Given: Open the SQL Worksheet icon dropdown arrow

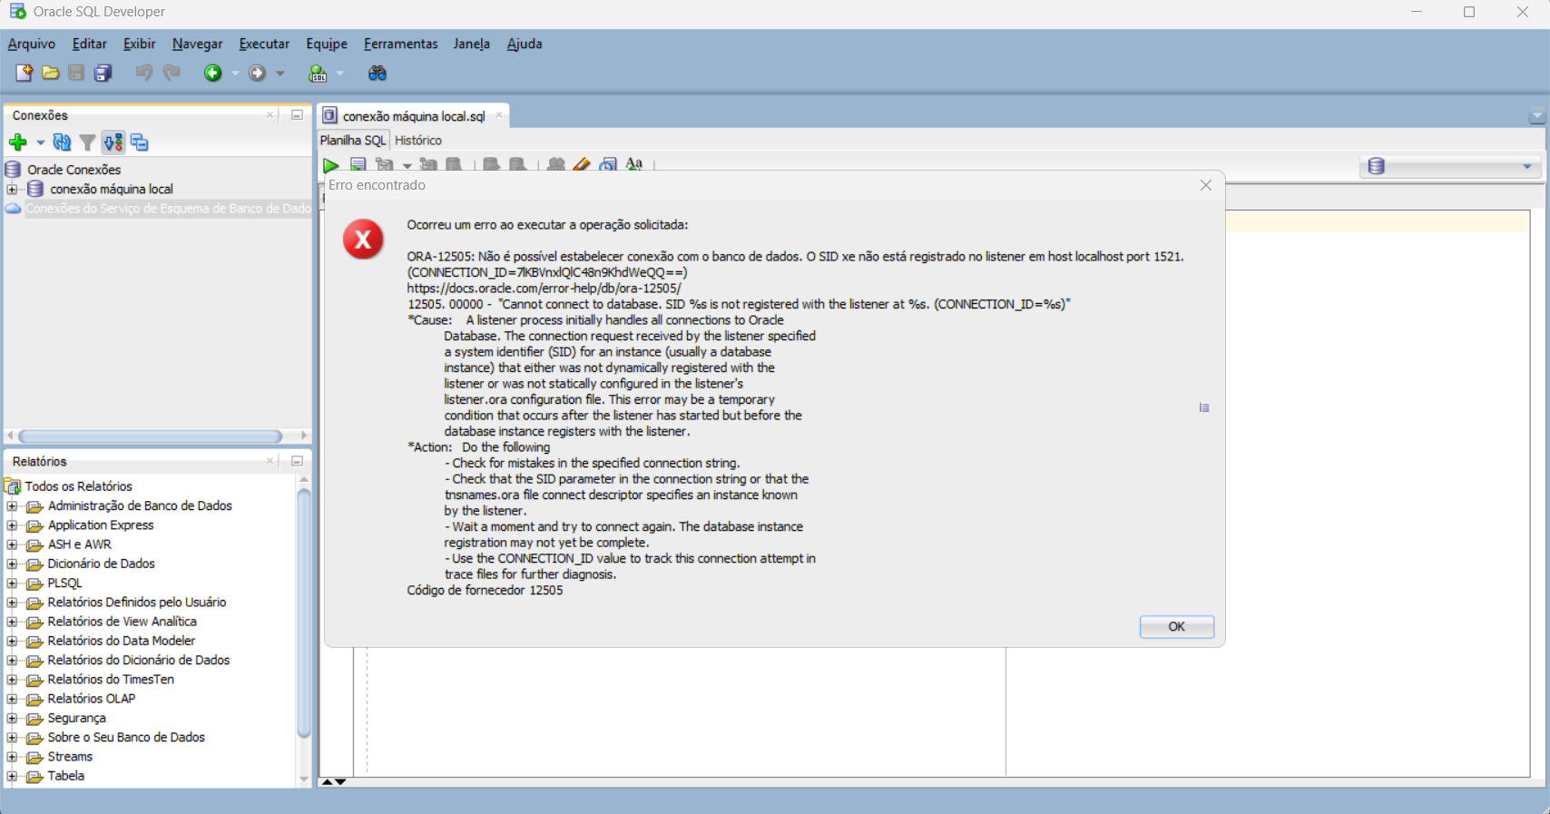Looking at the screenshot, I should click(x=340, y=73).
